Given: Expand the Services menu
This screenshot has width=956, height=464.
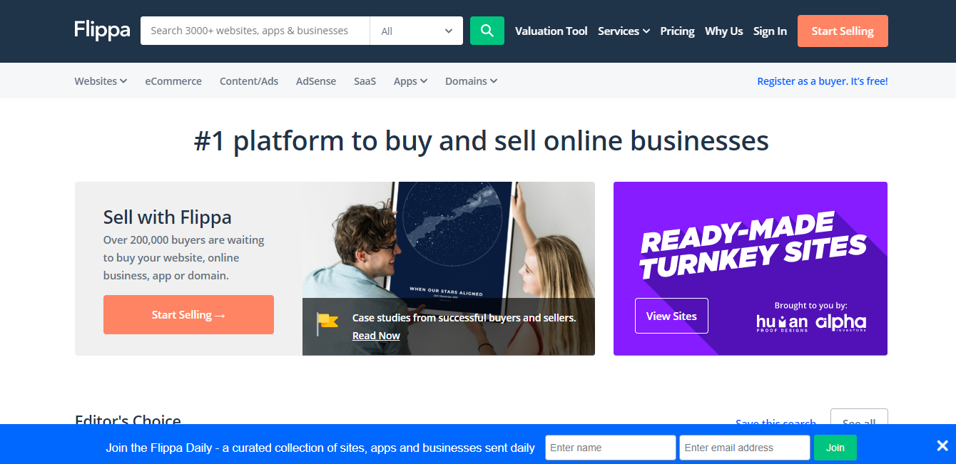Looking at the screenshot, I should coord(624,31).
